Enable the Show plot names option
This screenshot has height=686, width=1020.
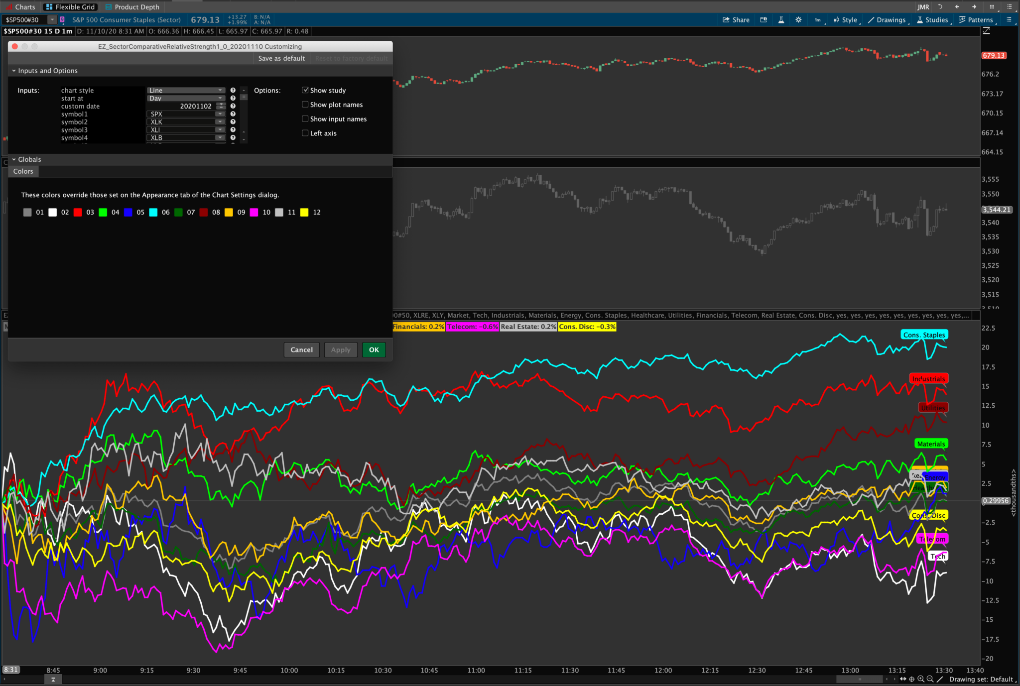(x=305, y=104)
